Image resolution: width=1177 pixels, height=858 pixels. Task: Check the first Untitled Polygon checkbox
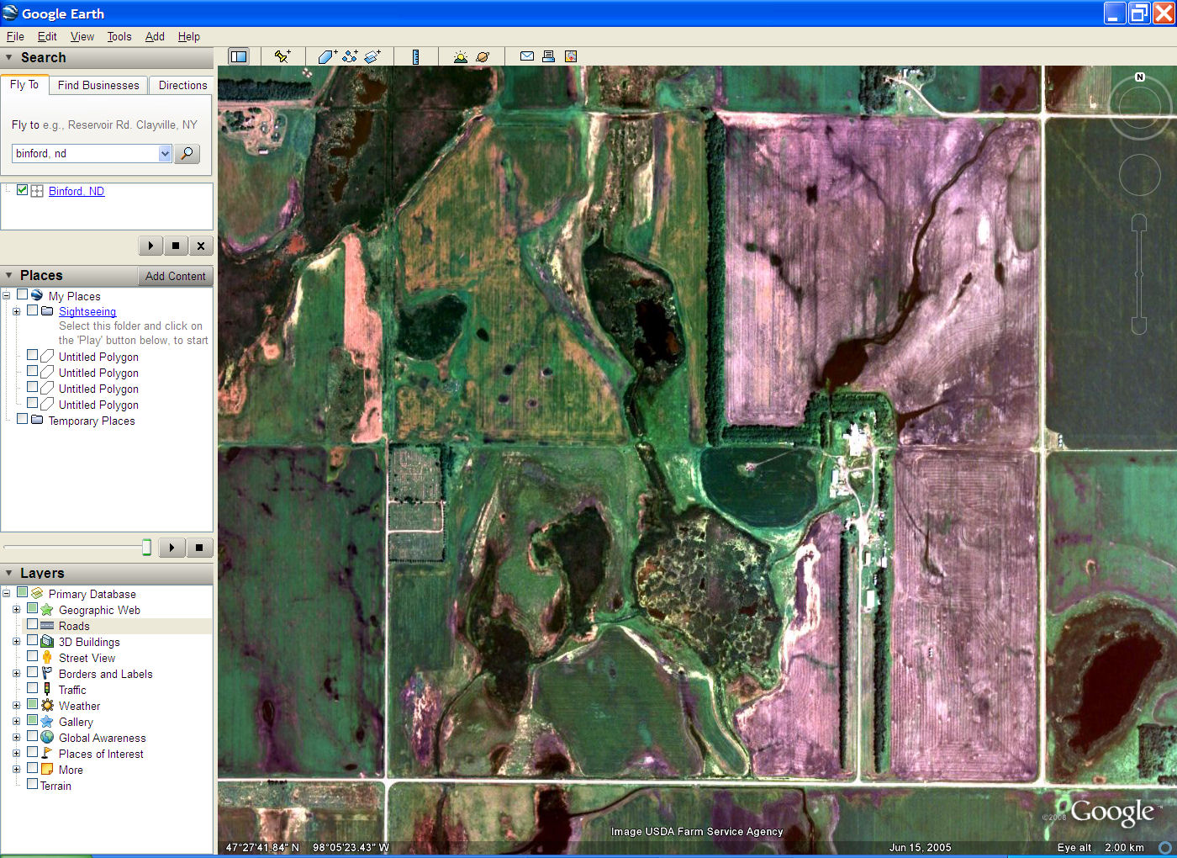tap(32, 356)
